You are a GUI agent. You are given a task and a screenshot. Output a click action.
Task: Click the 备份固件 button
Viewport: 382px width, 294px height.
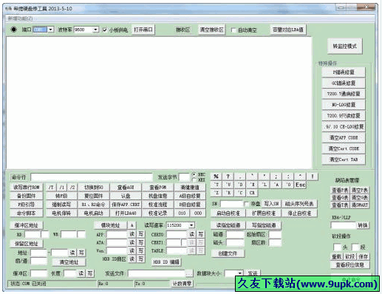pos(27,196)
